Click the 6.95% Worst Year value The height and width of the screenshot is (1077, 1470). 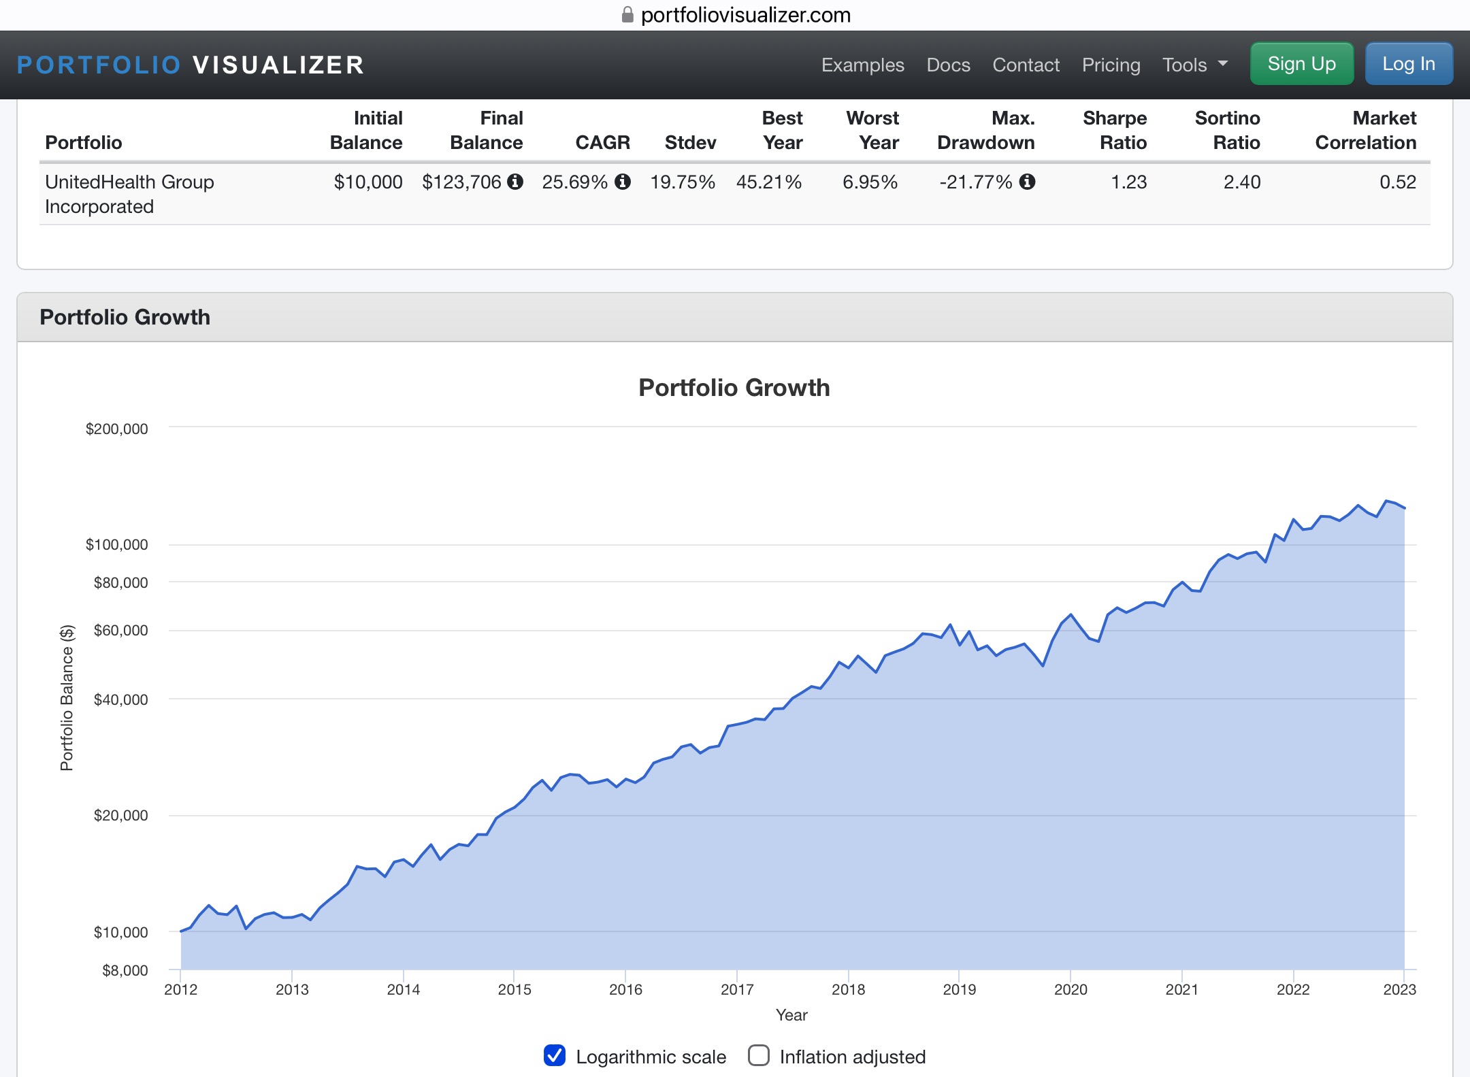pyautogui.click(x=870, y=182)
